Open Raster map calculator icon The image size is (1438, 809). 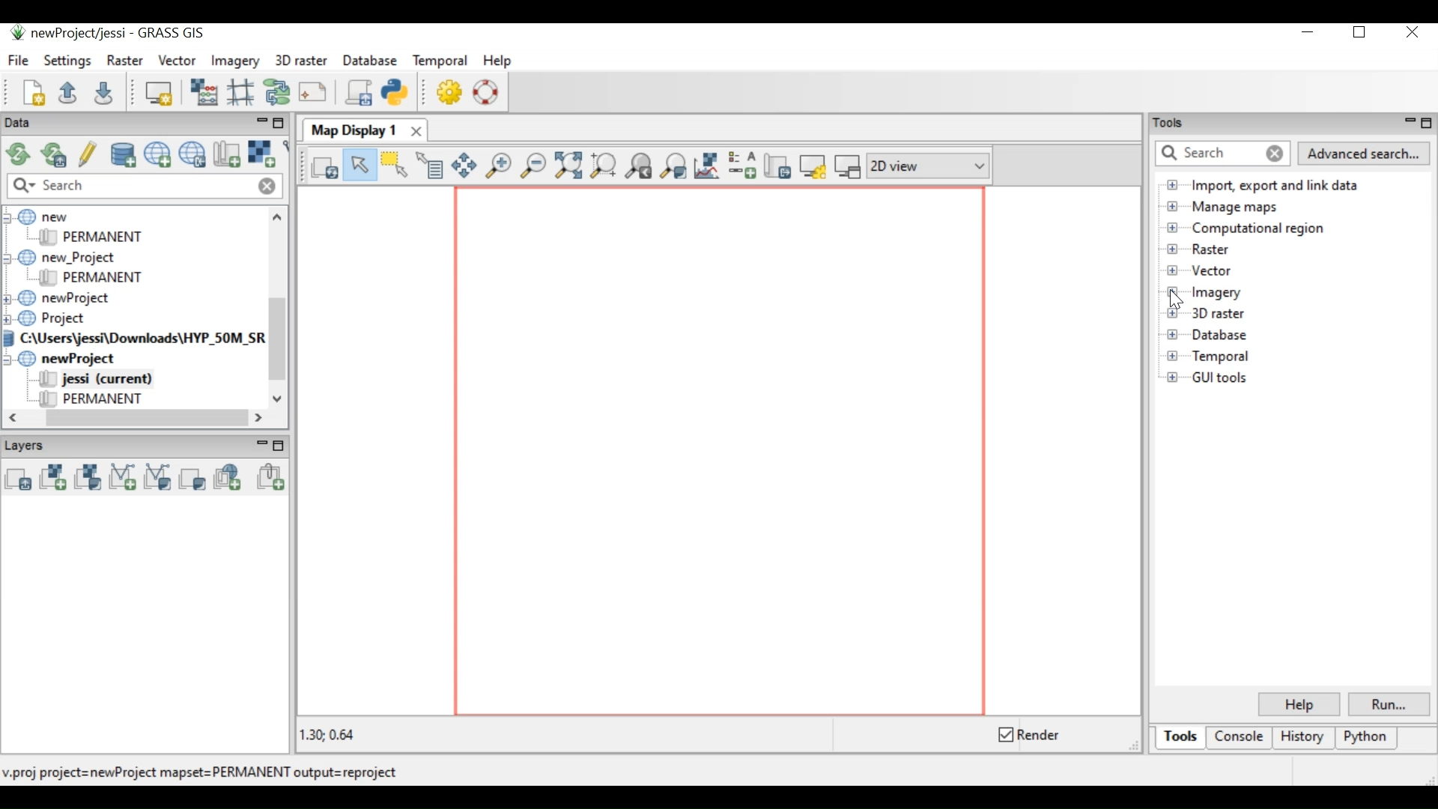(x=204, y=93)
